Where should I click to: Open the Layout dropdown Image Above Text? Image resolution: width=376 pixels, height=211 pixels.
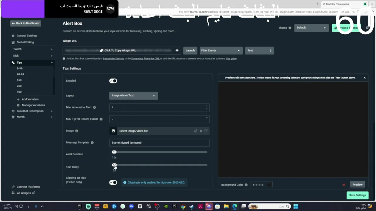tap(134, 96)
